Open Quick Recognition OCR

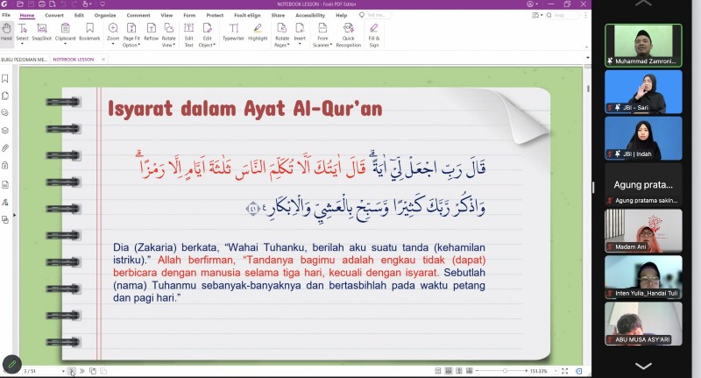(x=348, y=32)
